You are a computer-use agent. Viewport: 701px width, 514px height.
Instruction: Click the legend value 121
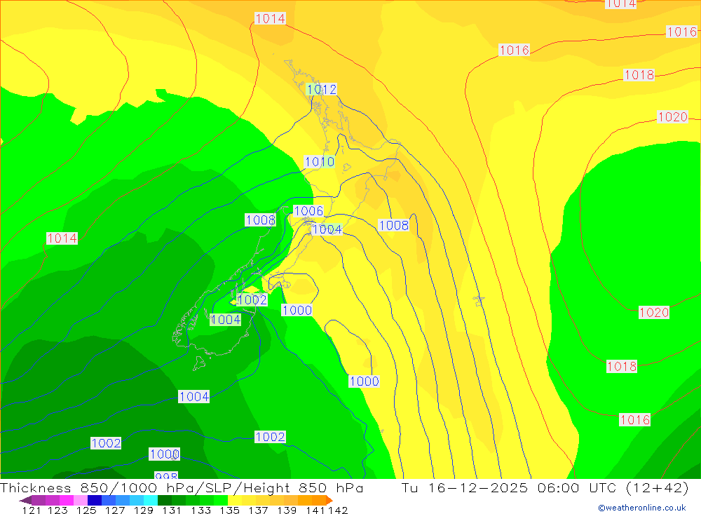(x=32, y=510)
